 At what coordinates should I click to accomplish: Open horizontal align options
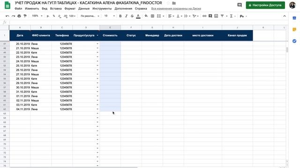coord(171,16)
